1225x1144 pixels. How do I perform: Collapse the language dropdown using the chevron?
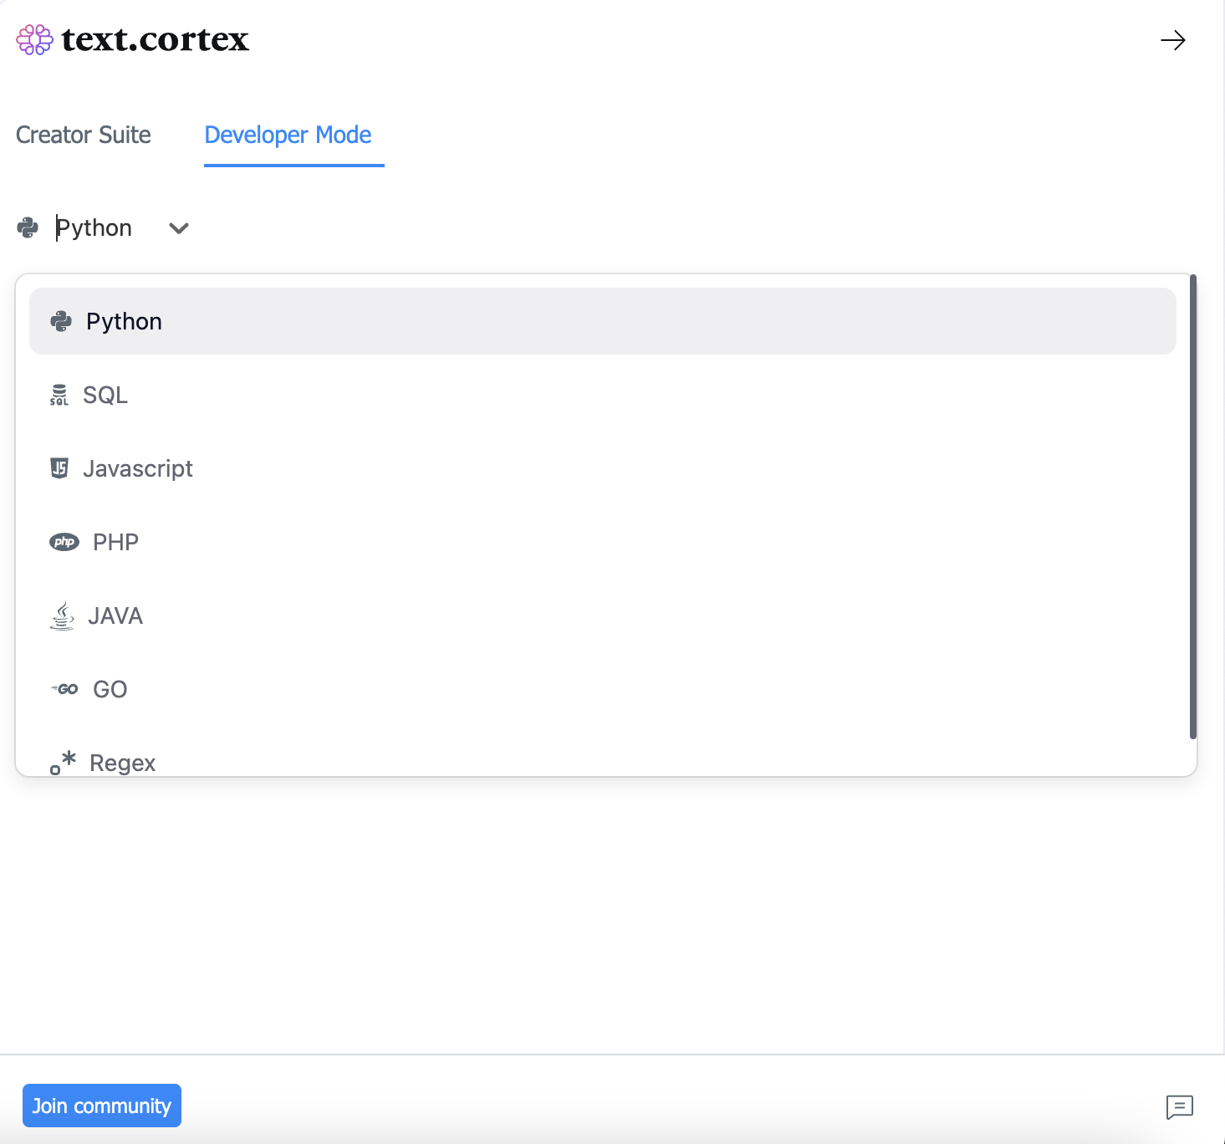tap(177, 228)
